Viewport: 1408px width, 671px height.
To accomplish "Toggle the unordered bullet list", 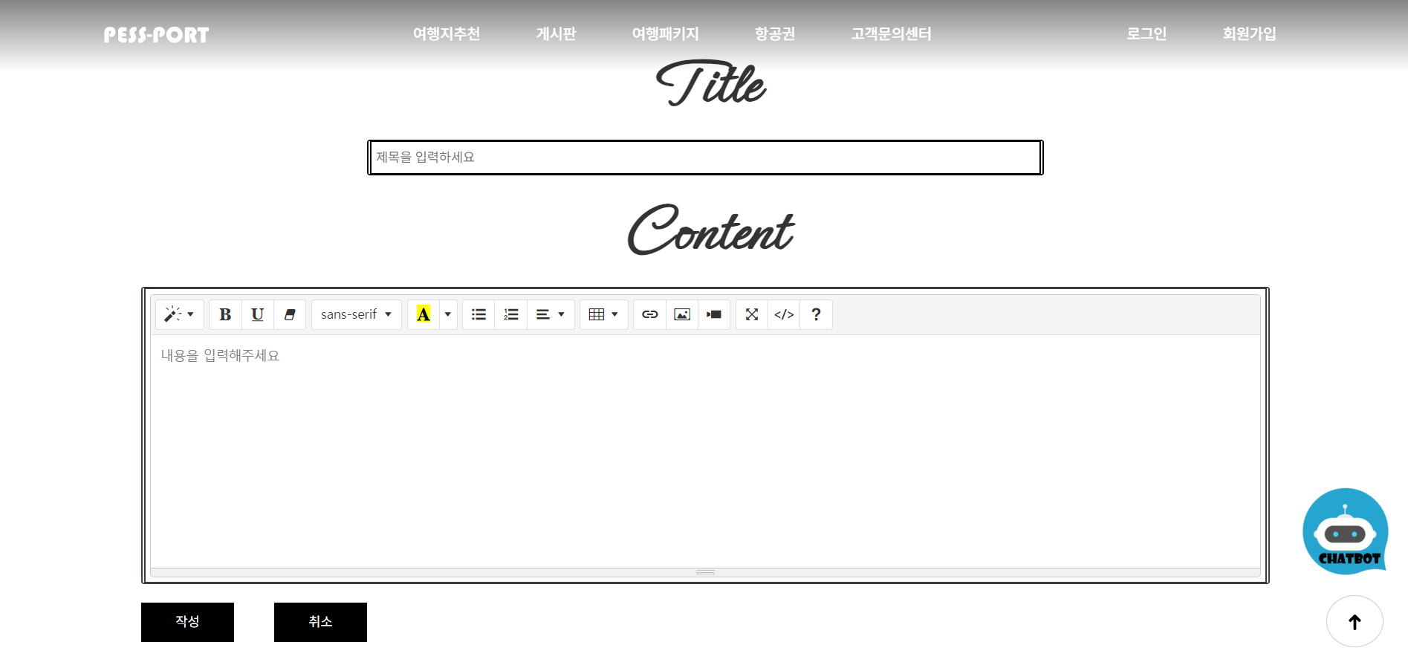I will 478,314.
